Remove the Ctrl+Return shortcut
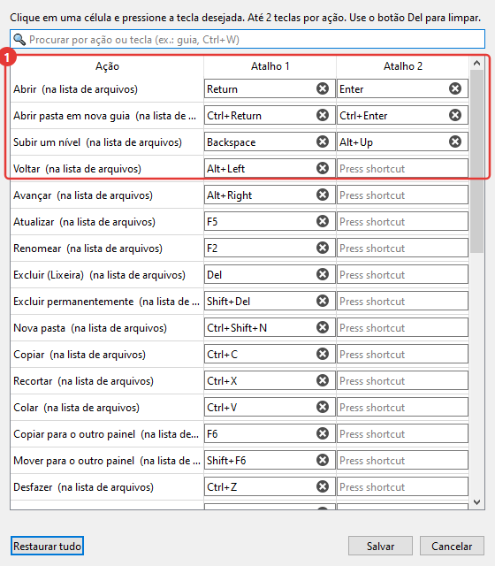495x566 pixels. coord(323,115)
